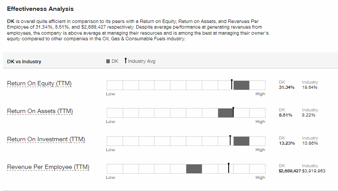Click Return On Investment industry average marker

coord(230,140)
